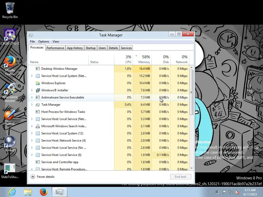Open the taskbar clock showing 5:15 AM
Viewport: 263px width, 197px height.
pos(250,192)
